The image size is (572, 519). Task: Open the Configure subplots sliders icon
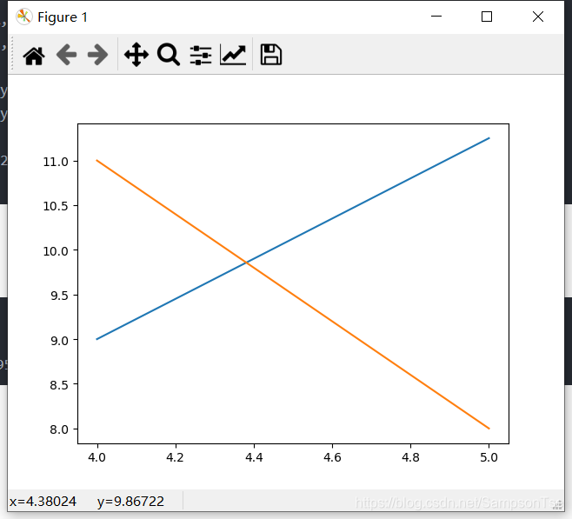click(201, 55)
